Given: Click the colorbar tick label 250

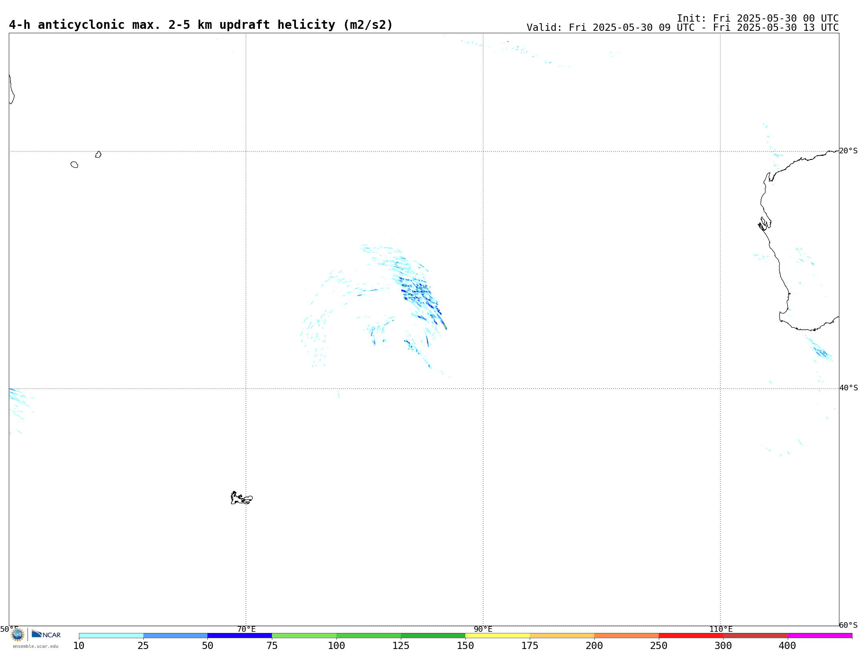Looking at the screenshot, I should (x=659, y=645).
